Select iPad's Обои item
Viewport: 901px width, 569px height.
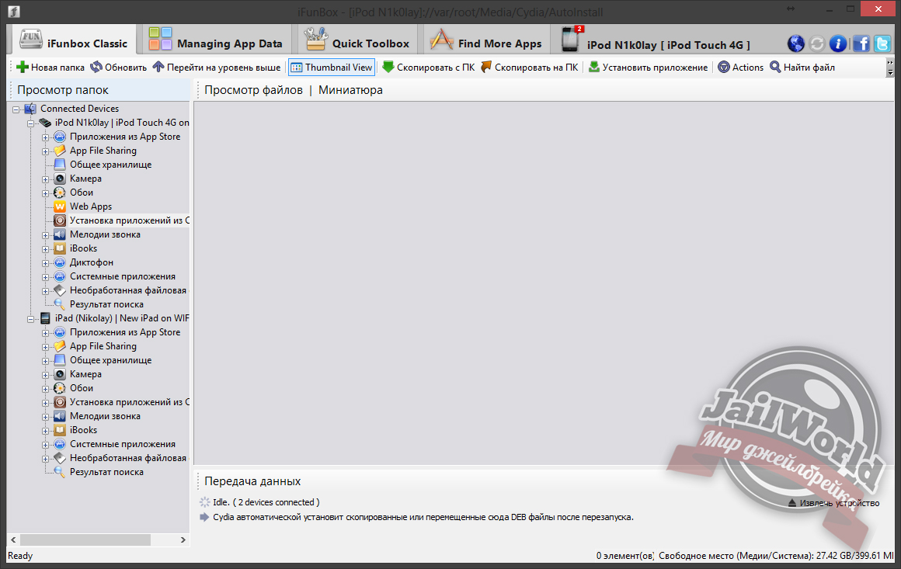pos(82,388)
